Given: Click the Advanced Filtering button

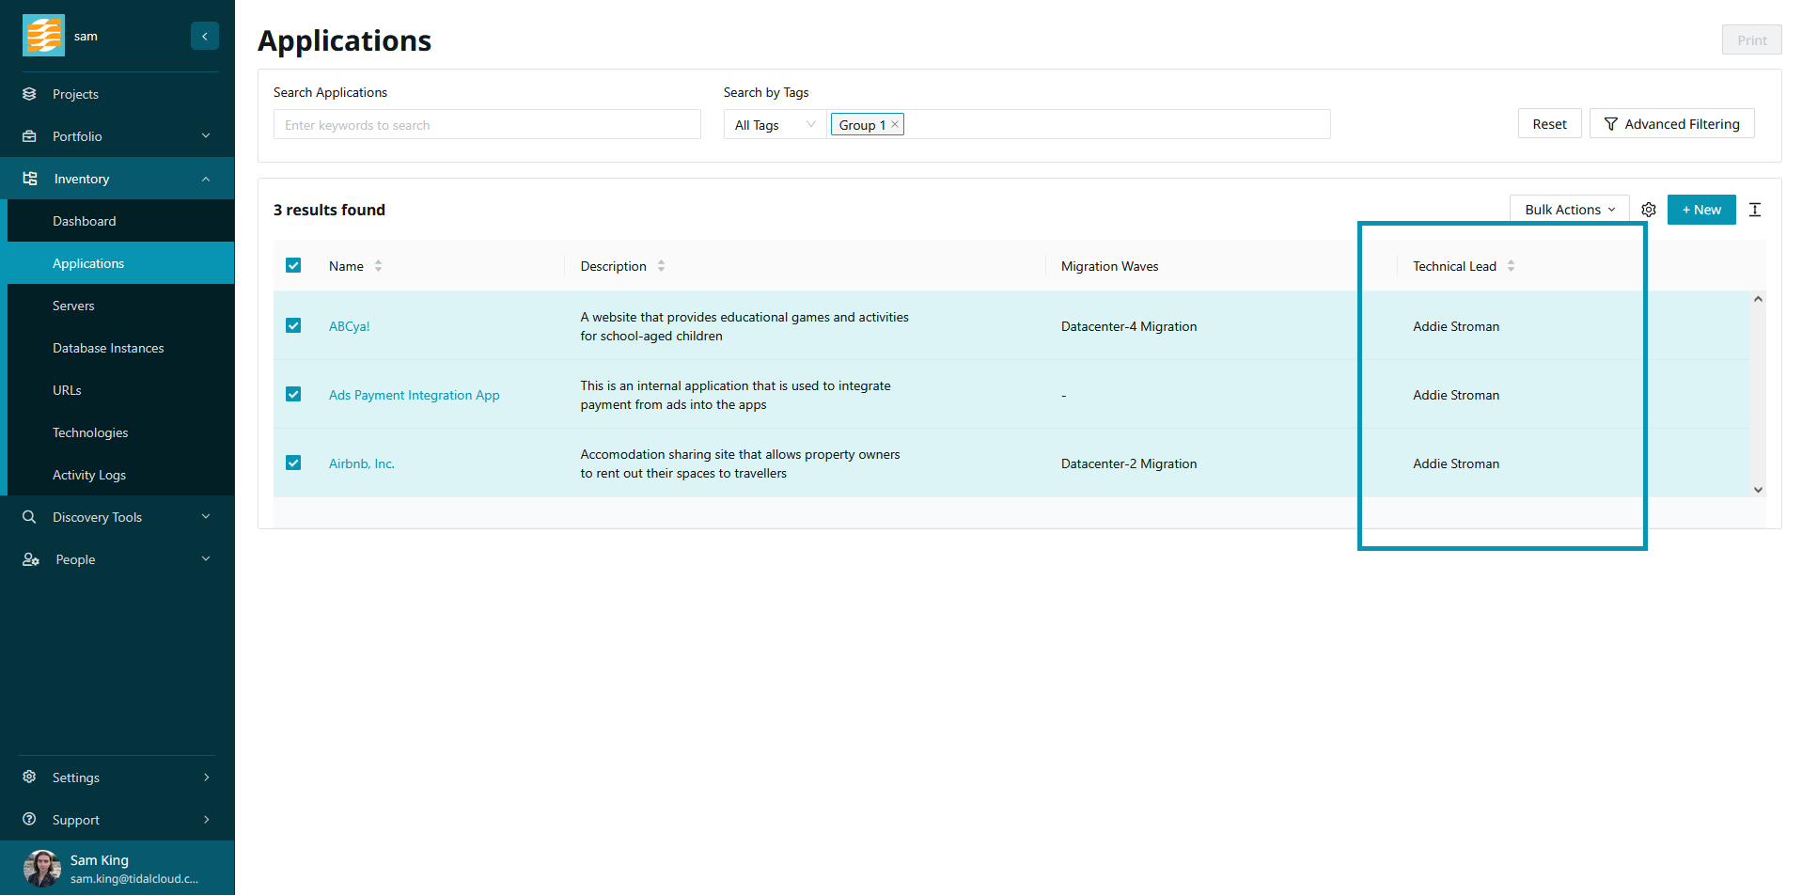Looking at the screenshot, I should (1671, 124).
